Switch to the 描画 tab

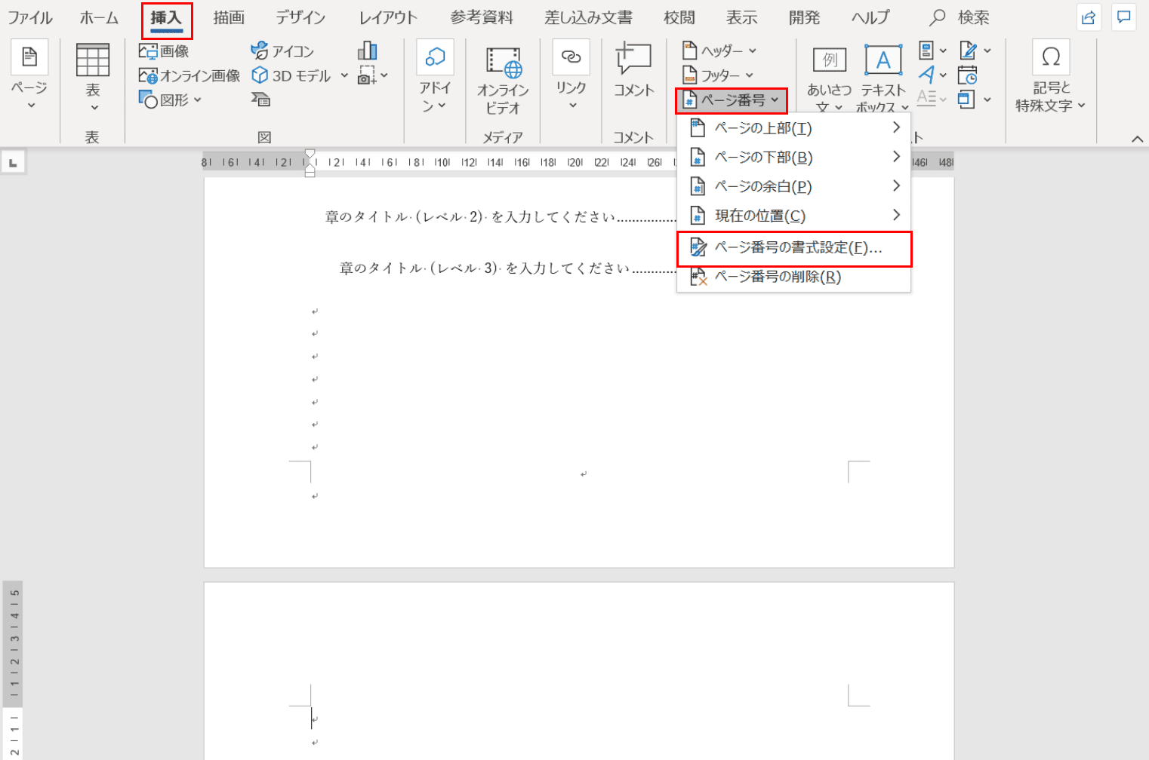point(229,17)
